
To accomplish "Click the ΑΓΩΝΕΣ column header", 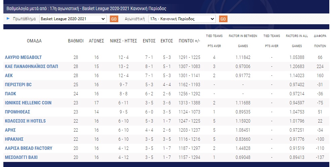I will (96, 41).
